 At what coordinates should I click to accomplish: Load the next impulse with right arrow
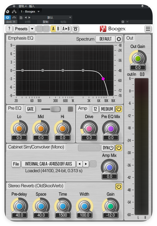[x=86, y=164]
